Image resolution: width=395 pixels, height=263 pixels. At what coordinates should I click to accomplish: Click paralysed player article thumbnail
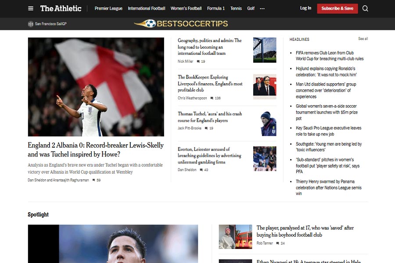(x=235, y=237)
